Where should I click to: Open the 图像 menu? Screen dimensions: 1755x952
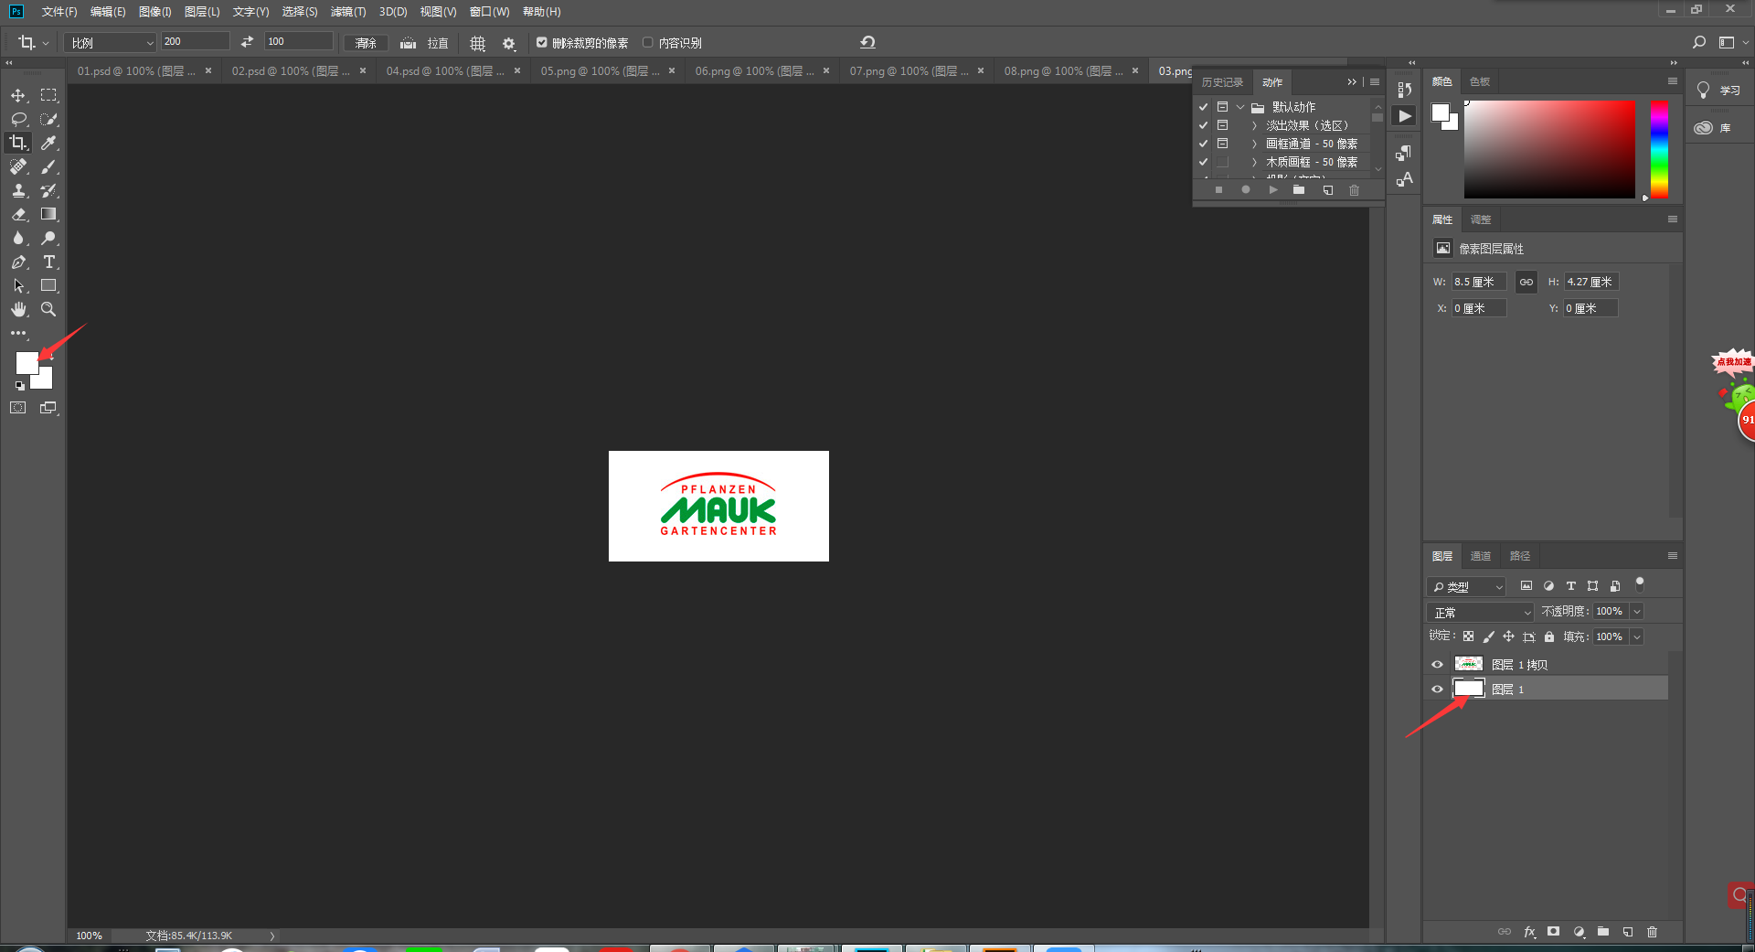pos(155,12)
